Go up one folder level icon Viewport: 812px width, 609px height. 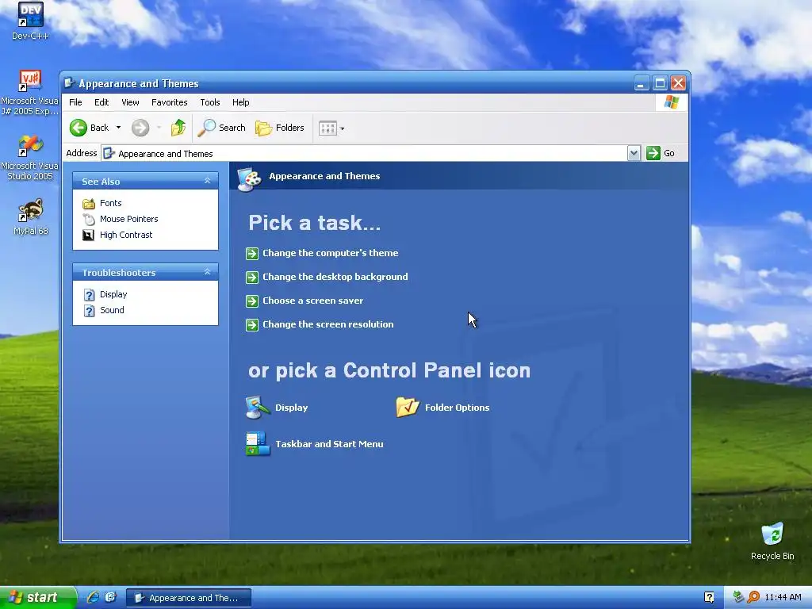coord(178,128)
